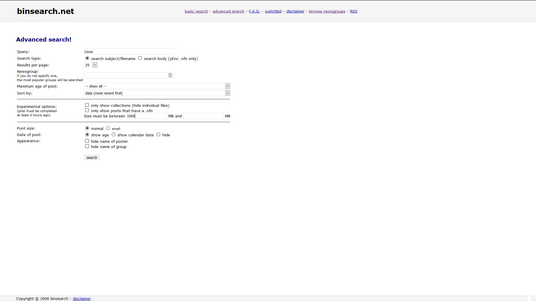
Task: Enable 'only show posts that have a .nfo'
Action: [x=87, y=110]
